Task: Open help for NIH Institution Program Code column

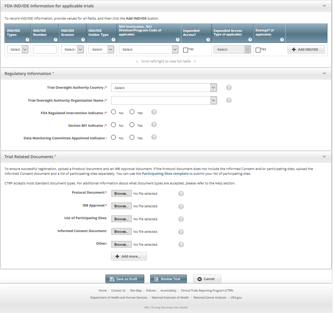Action: click(x=178, y=40)
